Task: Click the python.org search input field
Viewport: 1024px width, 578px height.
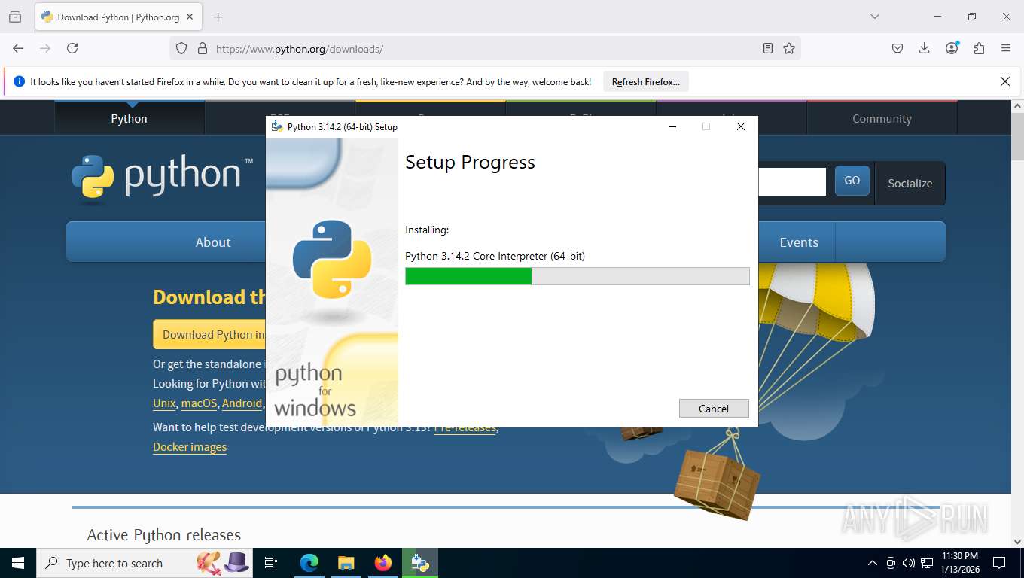Action: (x=792, y=181)
